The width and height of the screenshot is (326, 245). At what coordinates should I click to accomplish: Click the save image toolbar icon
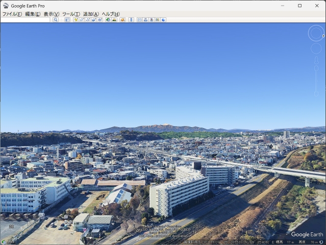(157, 20)
